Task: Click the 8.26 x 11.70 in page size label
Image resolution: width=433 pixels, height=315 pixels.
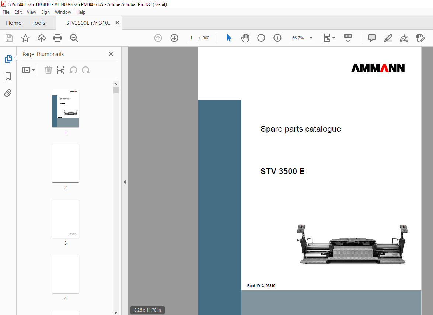Action: pyautogui.click(x=147, y=310)
